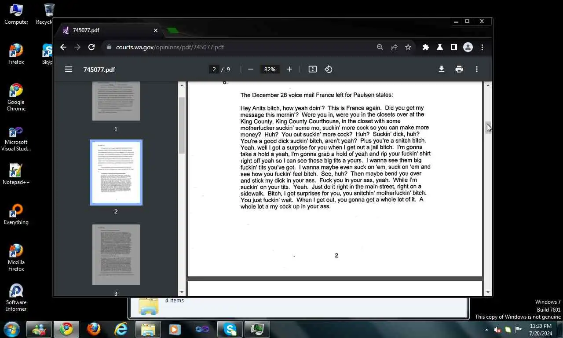This screenshot has width=563, height=338.
Task: Reload the current PDF page
Action: point(91,47)
